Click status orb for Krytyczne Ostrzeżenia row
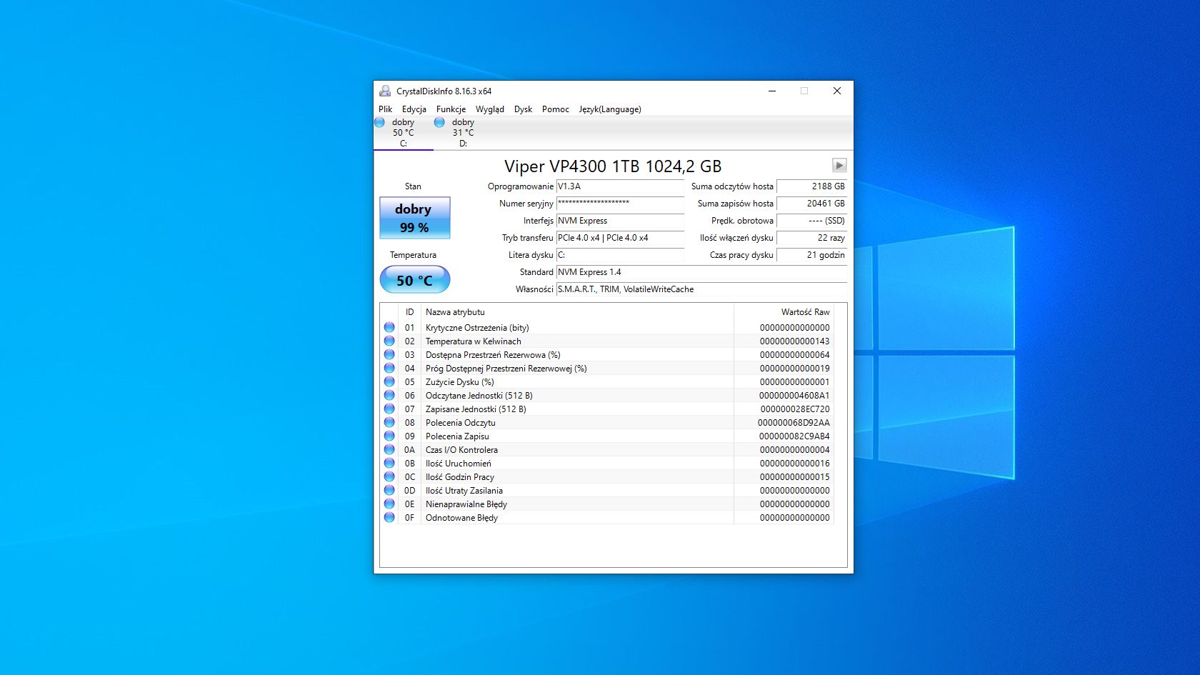Screen dimensions: 1200x675 (389, 327)
